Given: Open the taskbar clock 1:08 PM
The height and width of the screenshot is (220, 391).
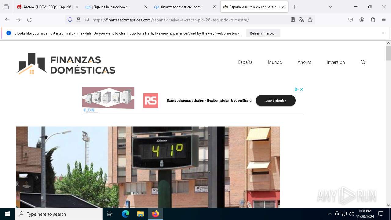Looking at the screenshot, I should pyautogui.click(x=365, y=214).
